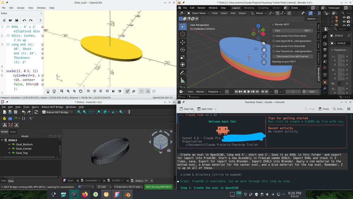Viewport: 353px width, 199px height.
Task: Click Blender timeline current frame field
Action: (x=293, y=92)
